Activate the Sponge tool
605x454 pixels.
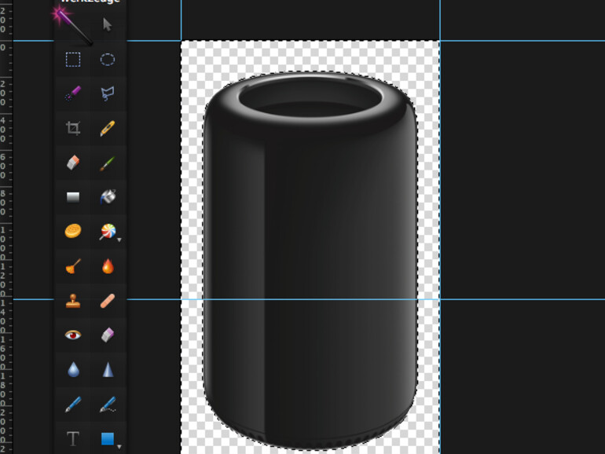73,231
